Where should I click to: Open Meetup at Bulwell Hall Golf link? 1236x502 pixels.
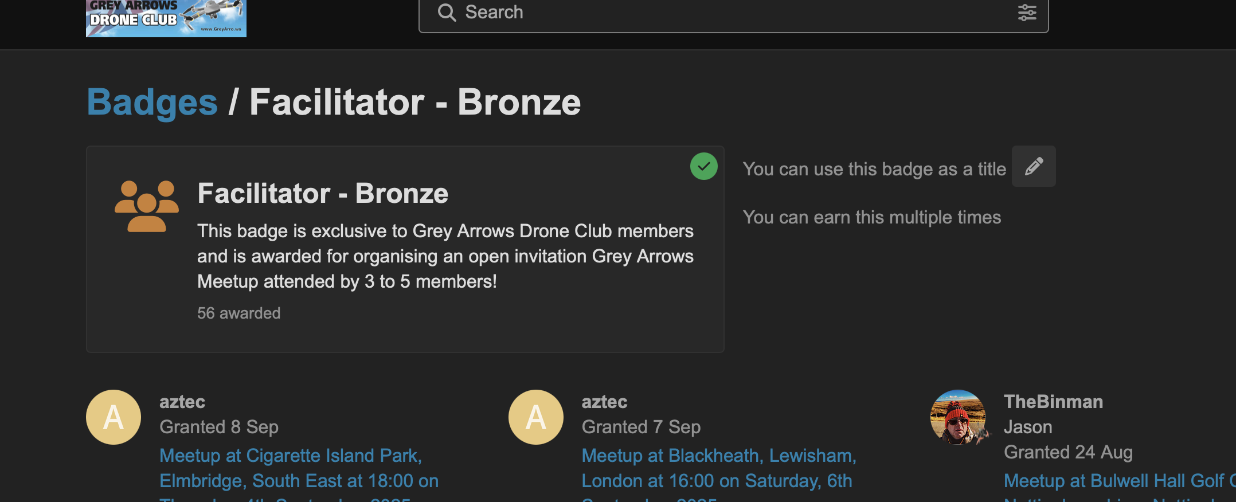[1118, 481]
